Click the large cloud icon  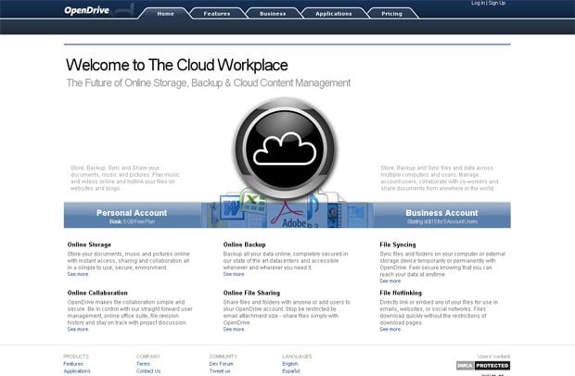(x=287, y=144)
